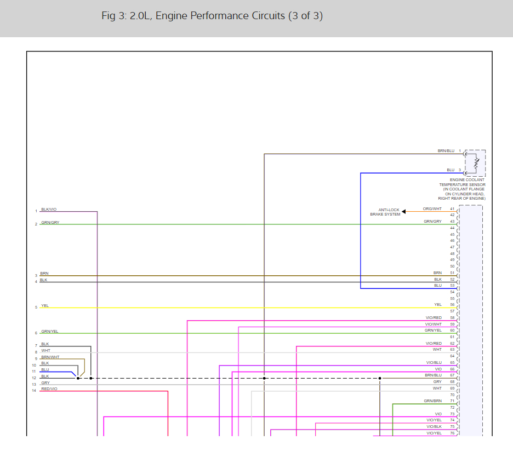Select the GRY label at connector pin 68

[437, 381]
